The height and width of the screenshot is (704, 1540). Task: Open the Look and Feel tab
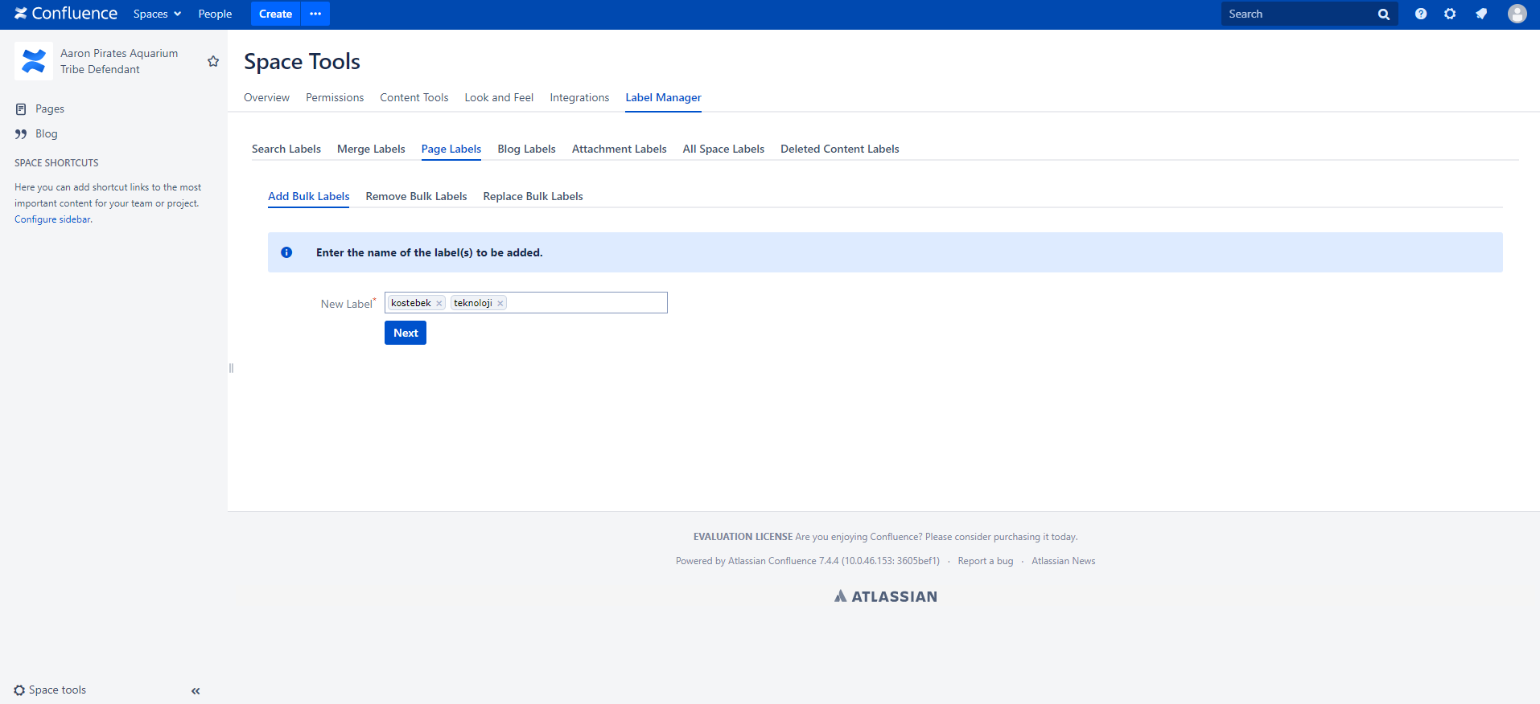(x=499, y=97)
